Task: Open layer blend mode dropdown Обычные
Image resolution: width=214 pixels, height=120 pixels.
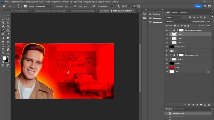Action: click(x=179, y=22)
